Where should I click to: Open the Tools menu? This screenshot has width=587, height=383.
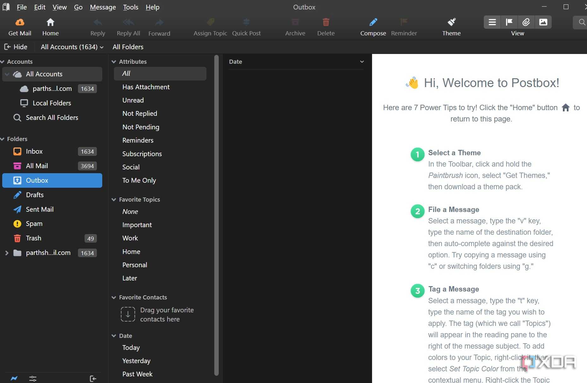tap(131, 7)
